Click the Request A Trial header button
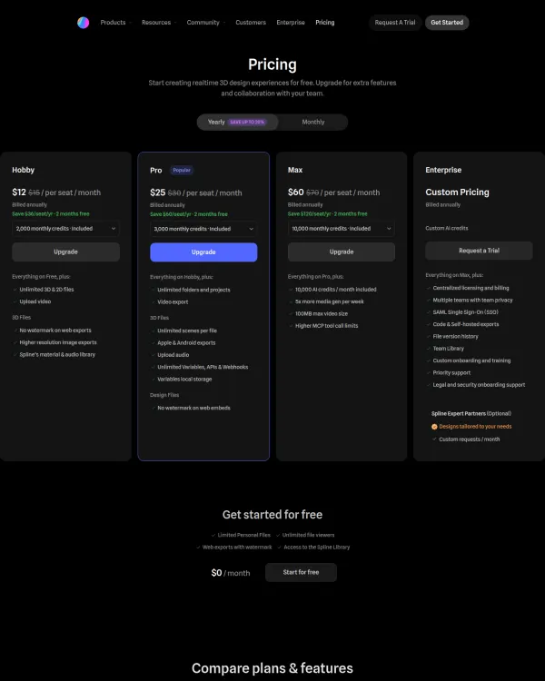Image resolution: width=545 pixels, height=681 pixels. point(395,23)
